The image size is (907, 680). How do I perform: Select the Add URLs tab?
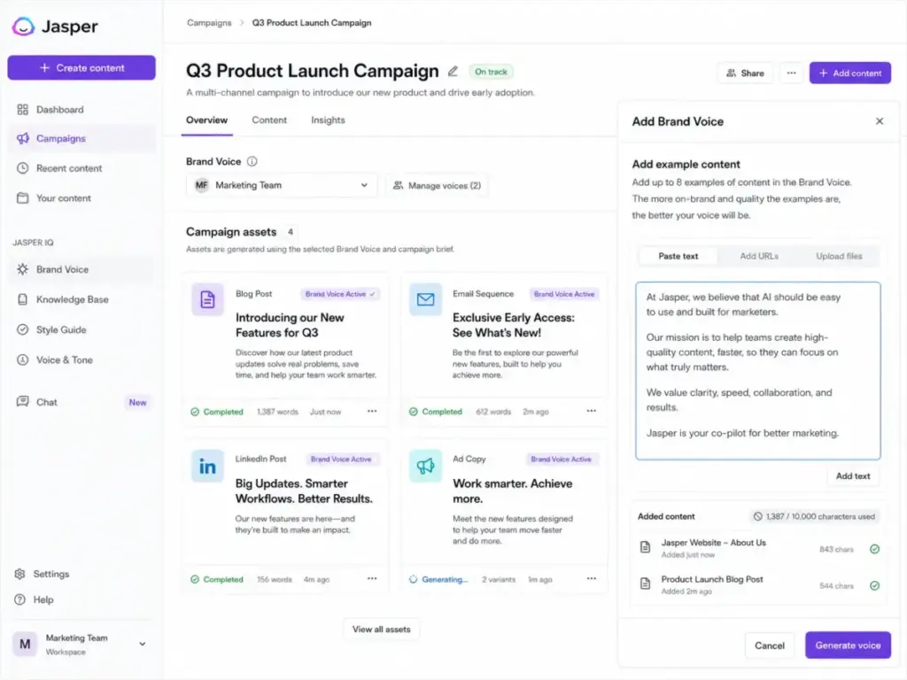pos(759,256)
